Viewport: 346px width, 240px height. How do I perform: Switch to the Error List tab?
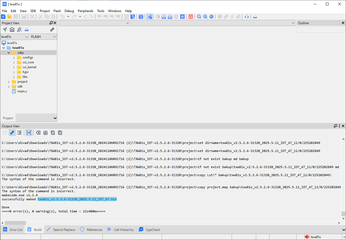13,230
